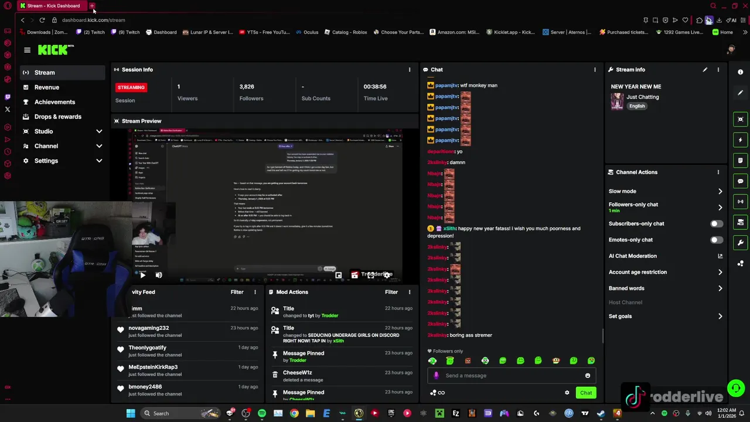750x422 pixels.
Task: Open Session Info panel options menu
Action: click(410, 70)
